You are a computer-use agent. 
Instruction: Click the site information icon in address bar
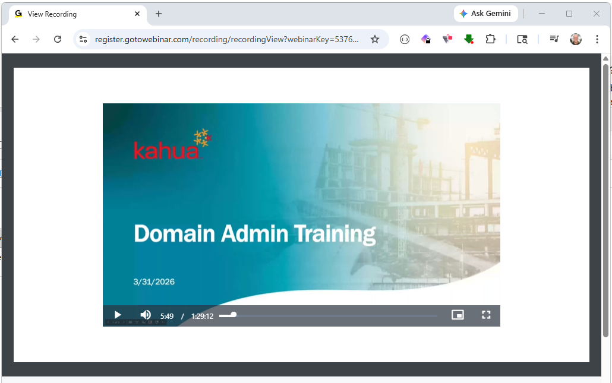[83, 39]
